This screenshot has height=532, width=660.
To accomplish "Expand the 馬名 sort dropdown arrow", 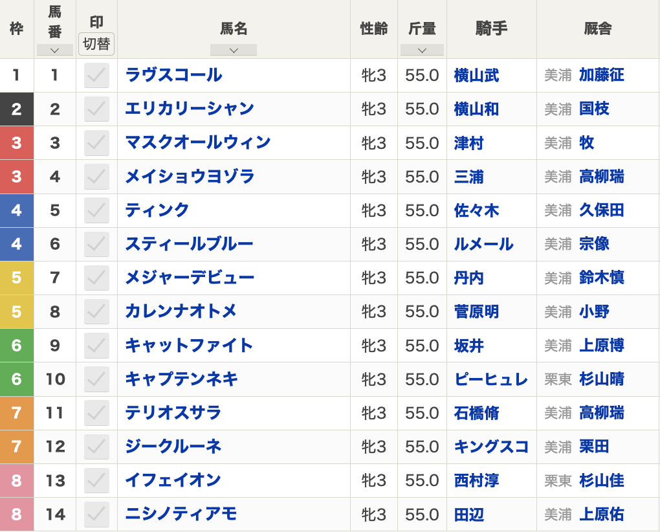I will click(x=234, y=50).
